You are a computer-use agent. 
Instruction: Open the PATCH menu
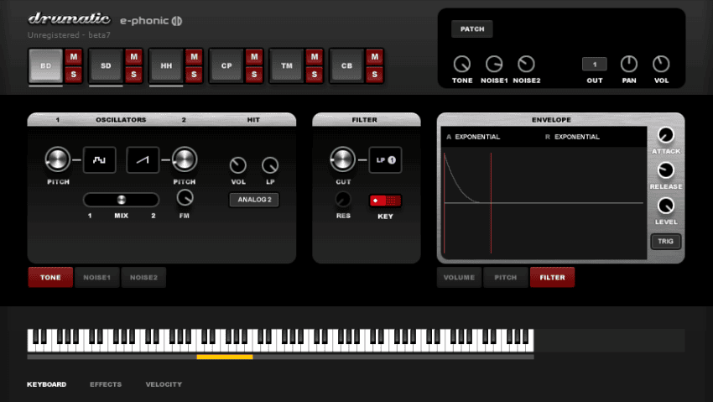472,29
